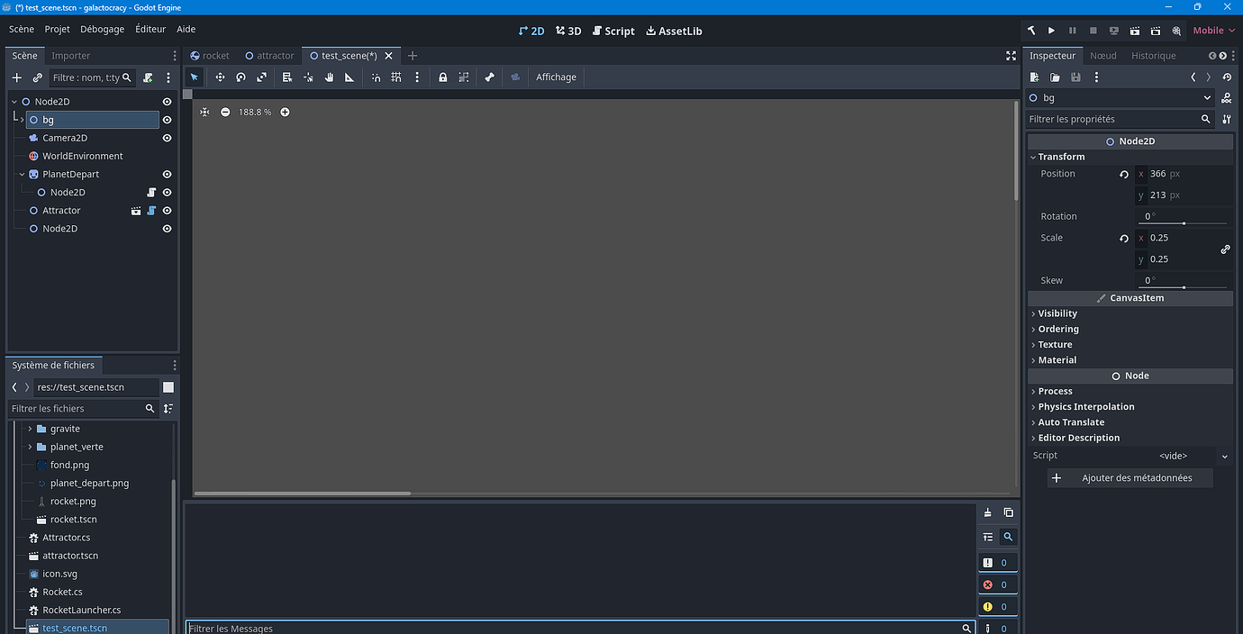Open object history clock icon

[1227, 77]
